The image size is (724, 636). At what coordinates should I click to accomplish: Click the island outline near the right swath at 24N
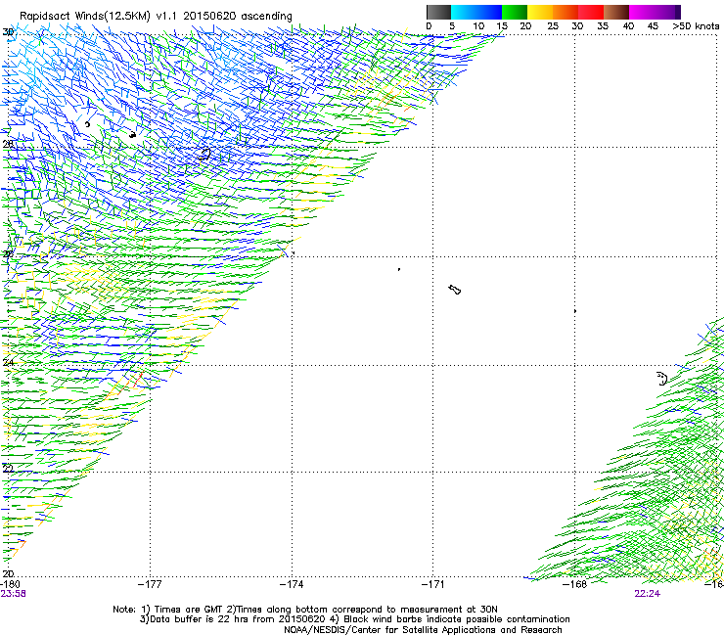click(662, 379)
